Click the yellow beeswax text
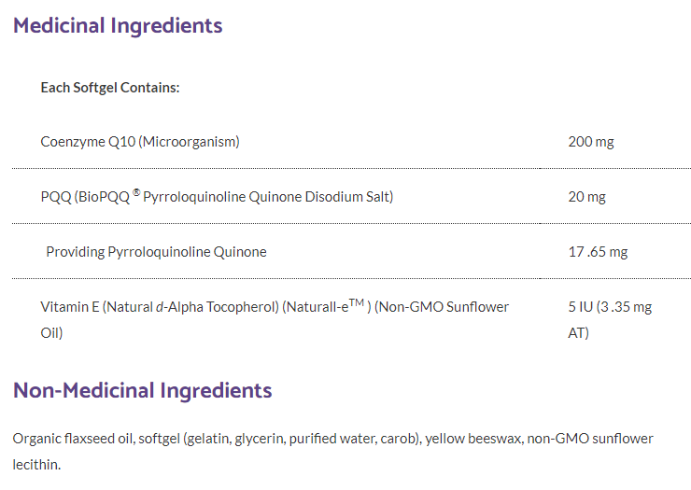 click(472, 439)
